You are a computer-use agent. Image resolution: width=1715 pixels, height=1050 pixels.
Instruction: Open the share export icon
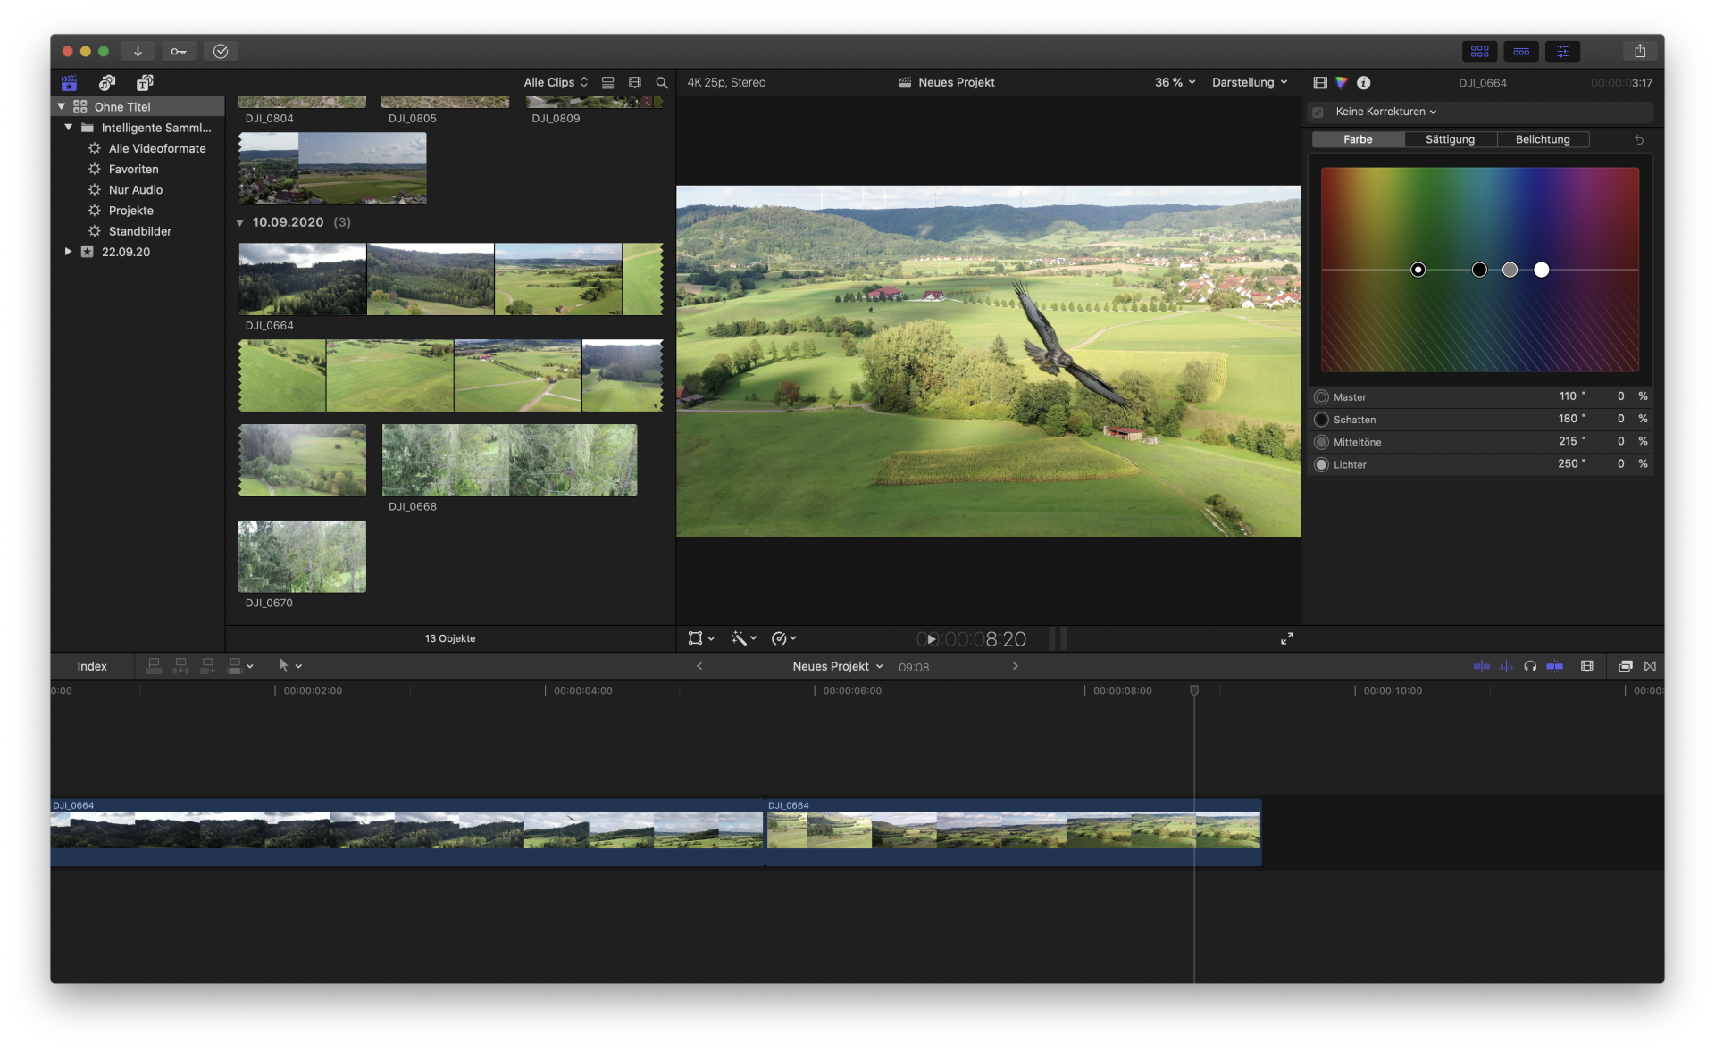[1639, 51]
